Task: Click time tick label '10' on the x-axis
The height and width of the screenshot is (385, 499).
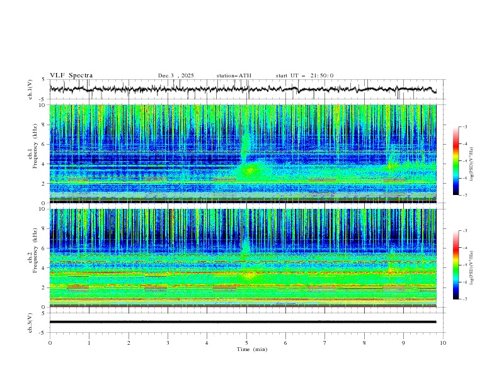Action: pos(443,343)
